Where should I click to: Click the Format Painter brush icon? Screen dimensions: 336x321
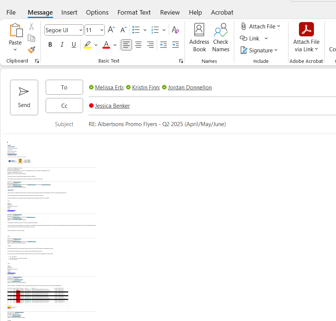pos(31,50)
